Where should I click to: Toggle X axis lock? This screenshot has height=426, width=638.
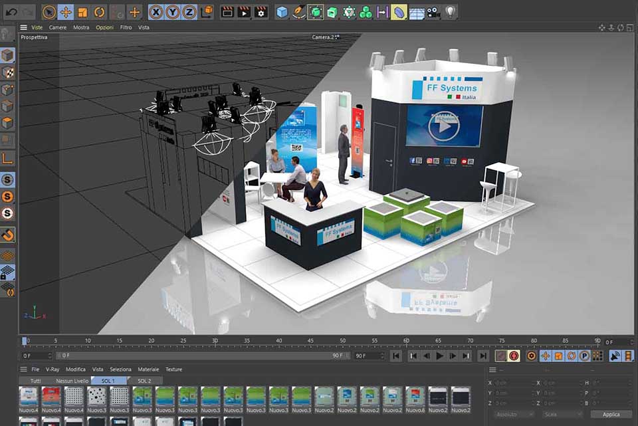pyautogui.click(x=156, y=12)
